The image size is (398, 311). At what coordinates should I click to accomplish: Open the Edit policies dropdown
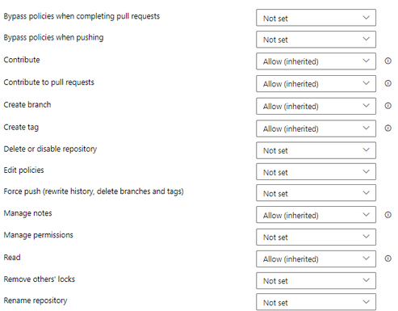pos(316,172)
